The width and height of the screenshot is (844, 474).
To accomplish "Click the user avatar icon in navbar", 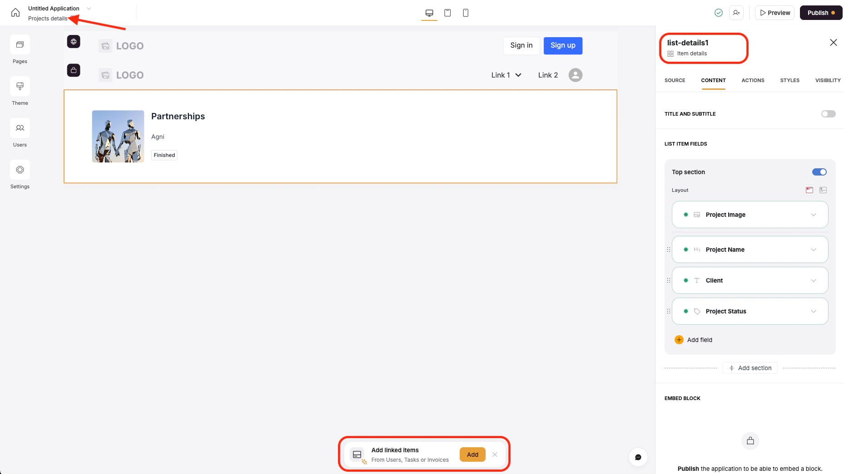I will pos(576,75).
